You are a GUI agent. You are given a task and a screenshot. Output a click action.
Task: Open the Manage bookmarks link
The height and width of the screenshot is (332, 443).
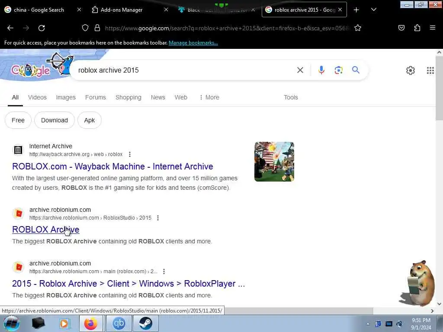click(193, 43)
